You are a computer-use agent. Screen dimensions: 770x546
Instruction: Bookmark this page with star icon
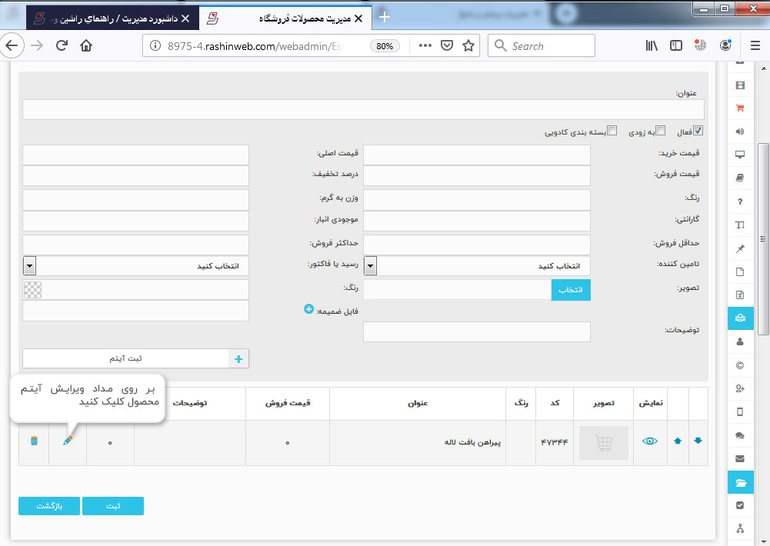pos(468,45)
